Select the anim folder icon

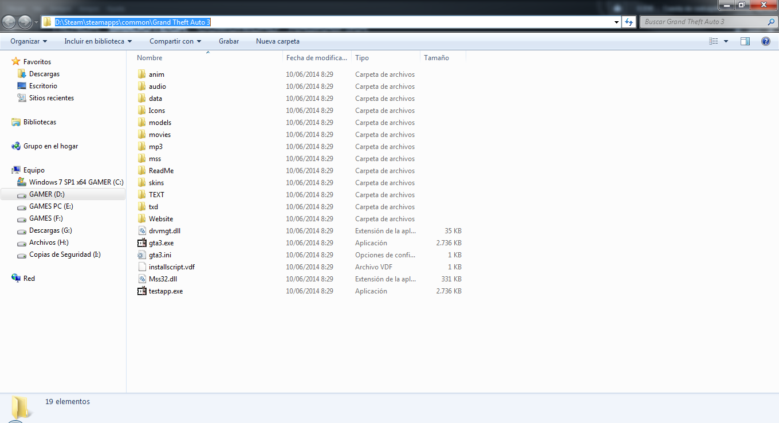[x=142, y=75]
